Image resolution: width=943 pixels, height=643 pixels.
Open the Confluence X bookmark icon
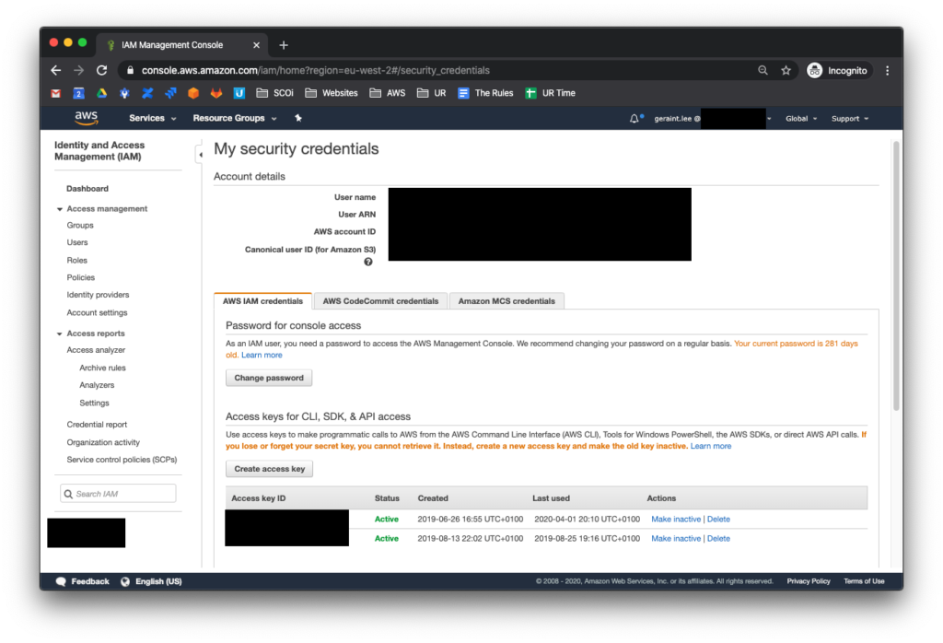pyautogui.click(x=147, y=93)
